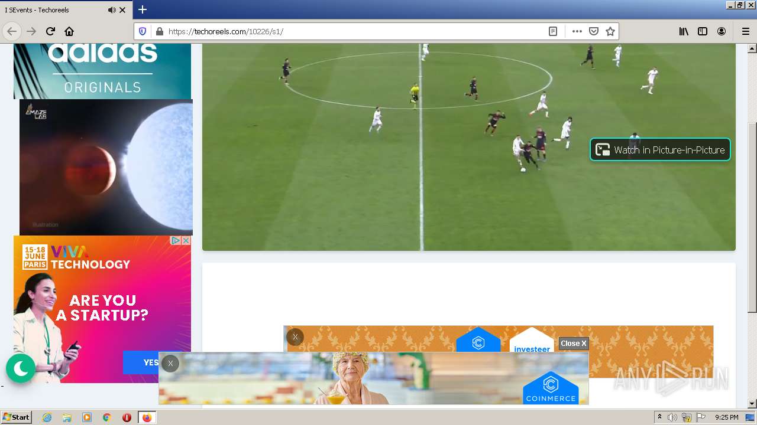This screenshot has width=757, height=425.
Task: Open Action Center flag tray icon
Action: 701,417
